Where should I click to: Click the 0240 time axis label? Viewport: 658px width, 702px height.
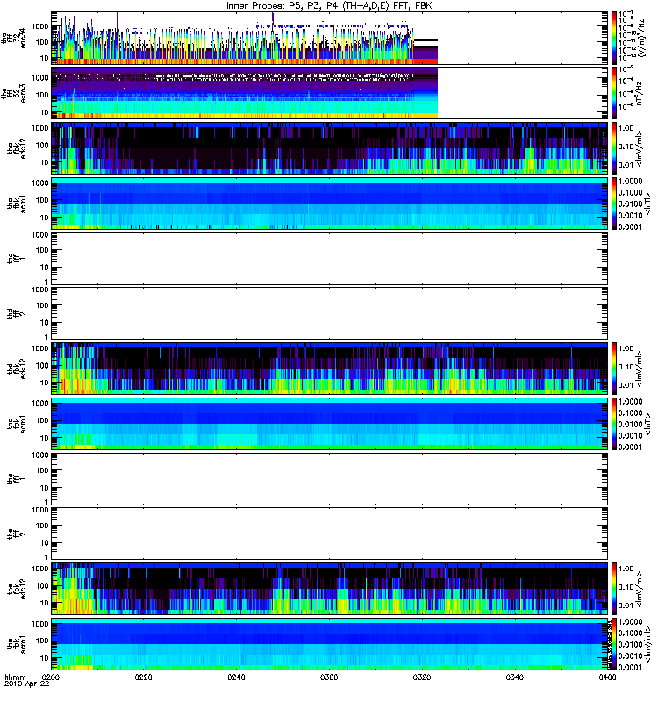236,677
